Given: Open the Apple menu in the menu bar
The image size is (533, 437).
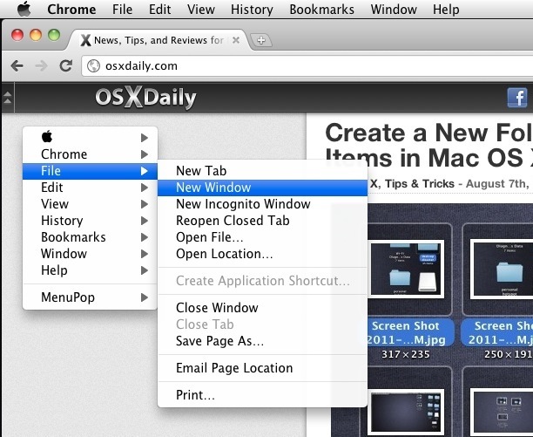Looking at the screenshot, I should [x=24, y=9].
